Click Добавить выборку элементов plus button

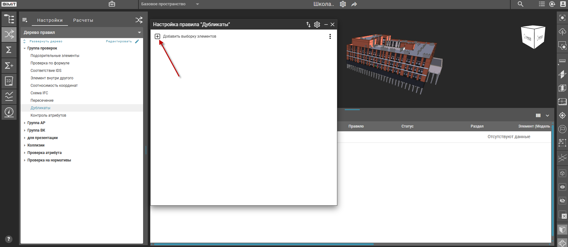coord(157,36)
